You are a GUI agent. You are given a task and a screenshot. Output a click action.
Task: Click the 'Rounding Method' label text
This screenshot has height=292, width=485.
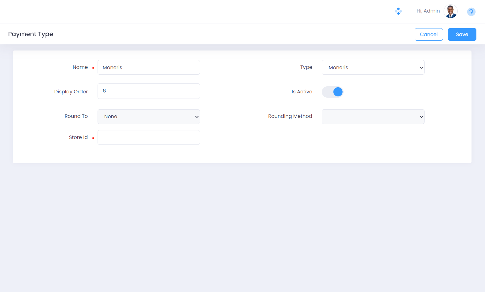pyautogui.click(x=290, y=116)
